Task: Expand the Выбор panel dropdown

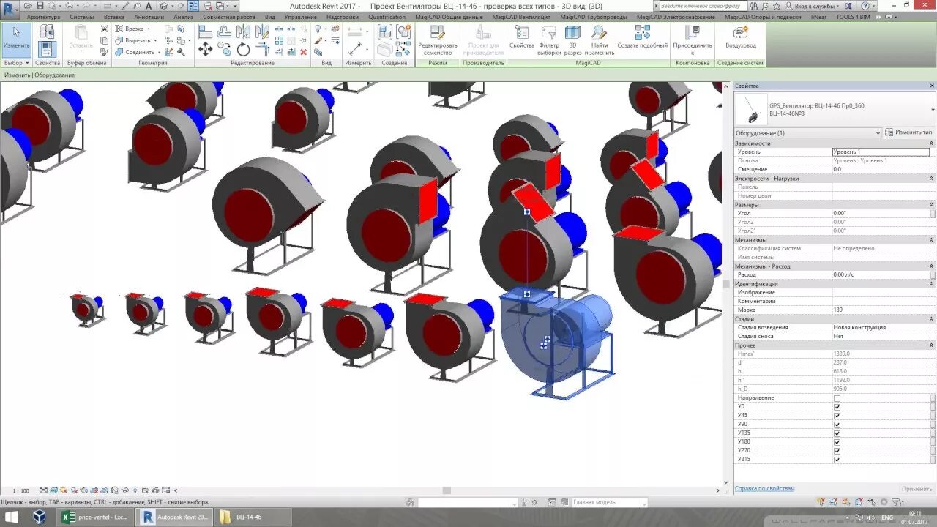Action: 16,63
